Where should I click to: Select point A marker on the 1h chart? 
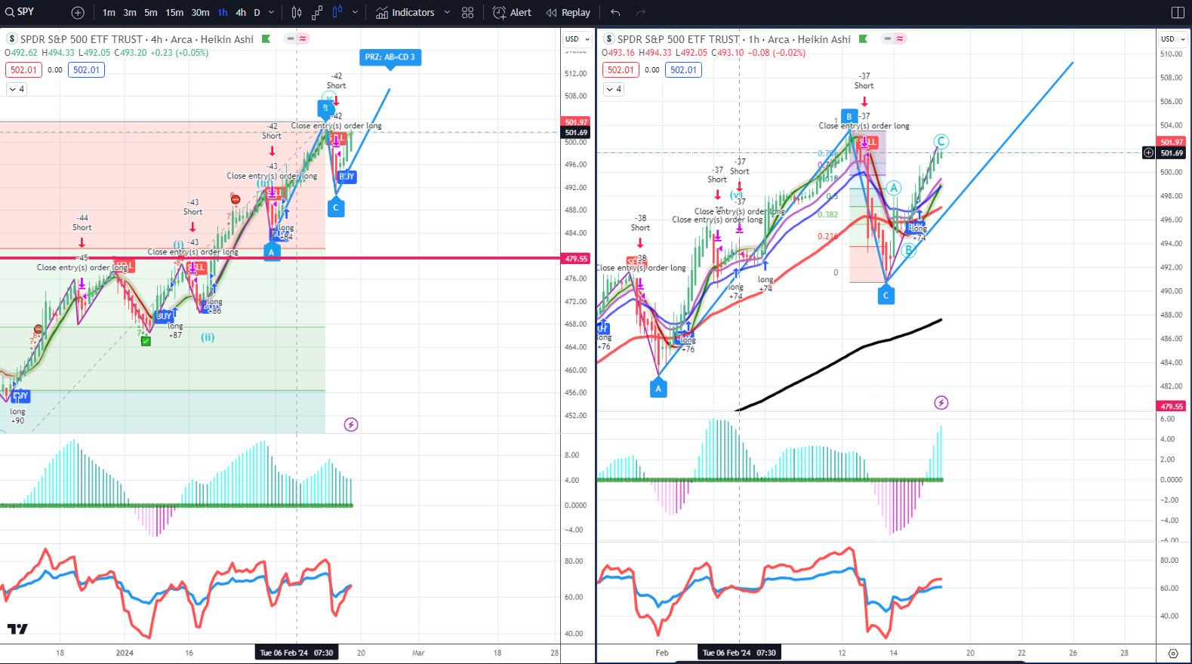(658, 389)
